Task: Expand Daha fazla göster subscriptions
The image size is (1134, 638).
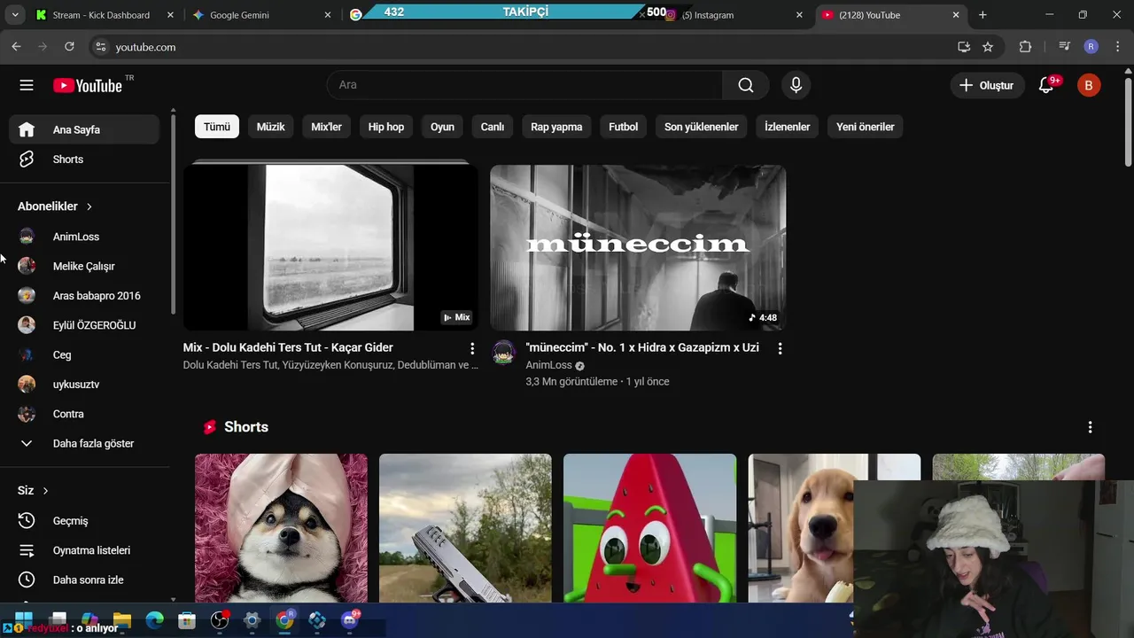Action: click(x=84, y=443)
